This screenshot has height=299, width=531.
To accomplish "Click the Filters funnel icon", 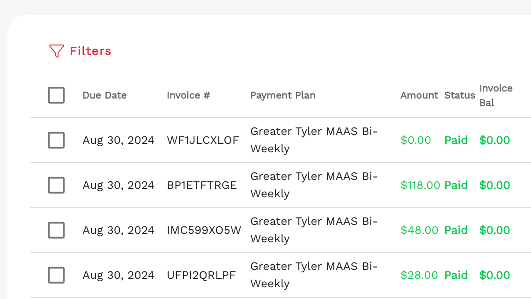I will pos(56,51).
